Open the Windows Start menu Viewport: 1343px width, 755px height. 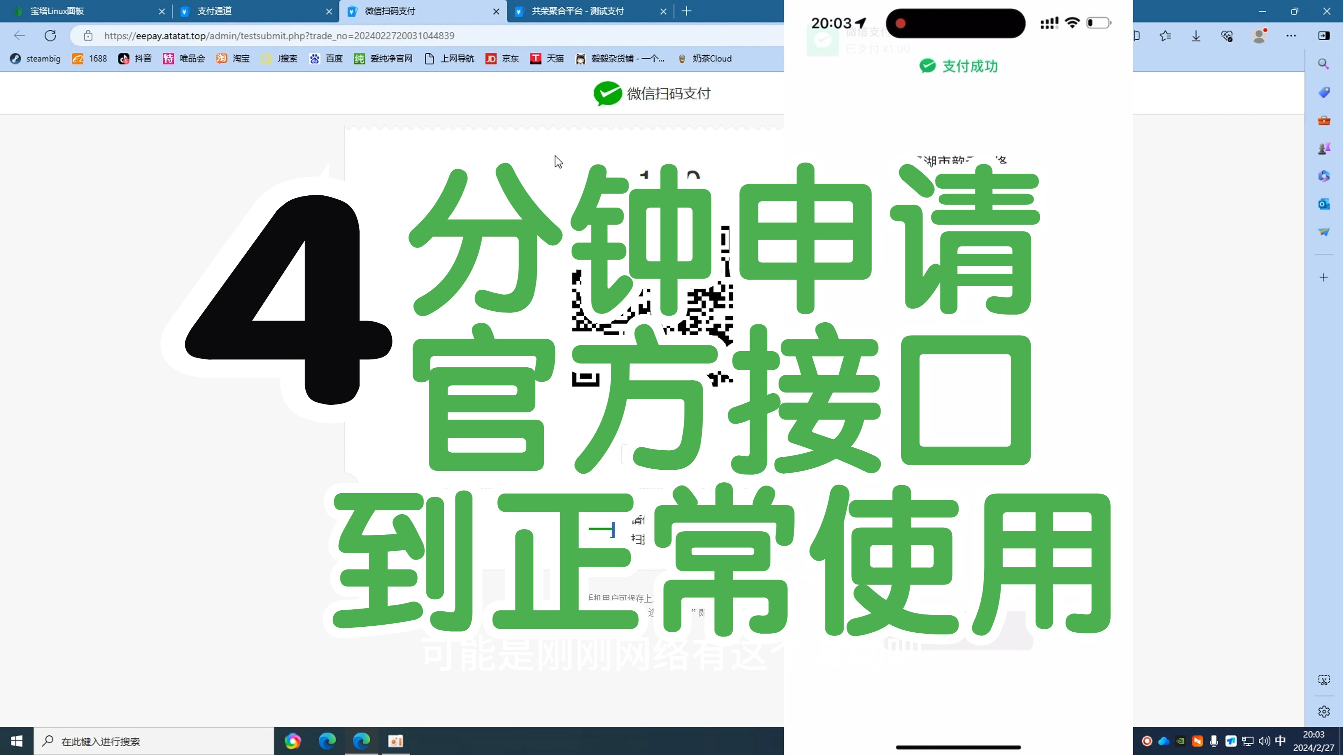pyautogui.click(x=17, y=741)
